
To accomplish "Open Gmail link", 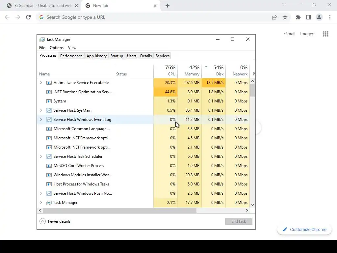I will coord(290,34).
